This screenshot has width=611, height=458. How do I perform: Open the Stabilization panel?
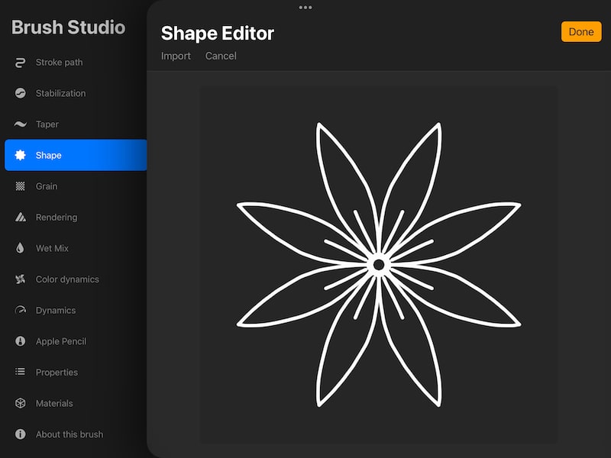point(18,93)
